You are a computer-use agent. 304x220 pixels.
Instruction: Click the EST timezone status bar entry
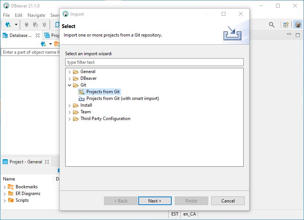click(175, 214)
